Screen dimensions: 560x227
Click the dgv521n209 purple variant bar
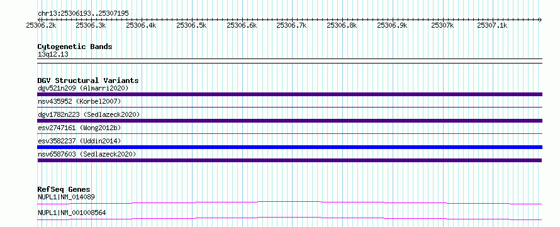pos(289,94)
